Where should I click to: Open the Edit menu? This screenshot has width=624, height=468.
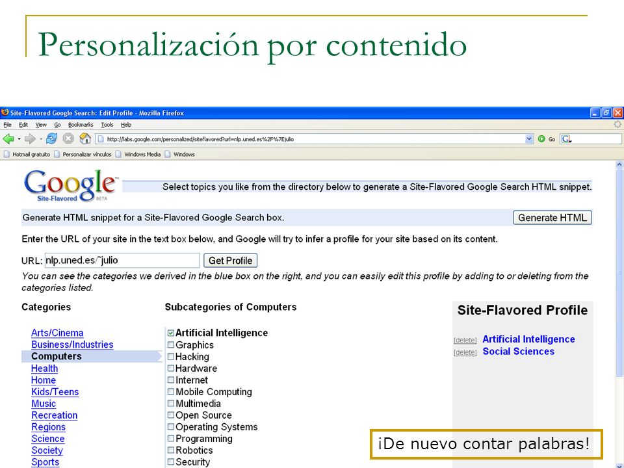point(23,125)
